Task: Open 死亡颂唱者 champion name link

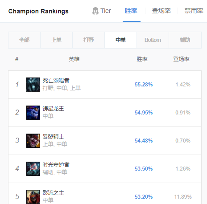Action: pyautogui.click(x=56, y=81)
